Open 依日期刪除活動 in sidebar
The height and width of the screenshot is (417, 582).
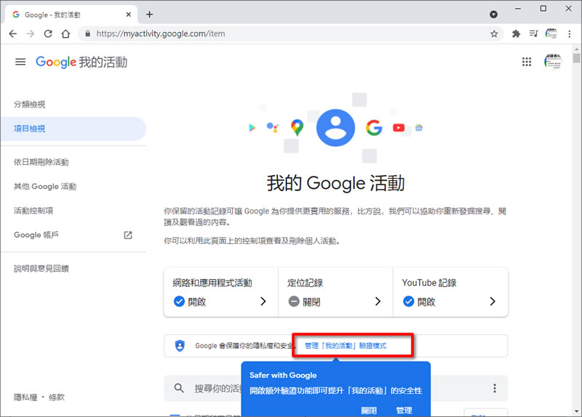pos(41,162)
